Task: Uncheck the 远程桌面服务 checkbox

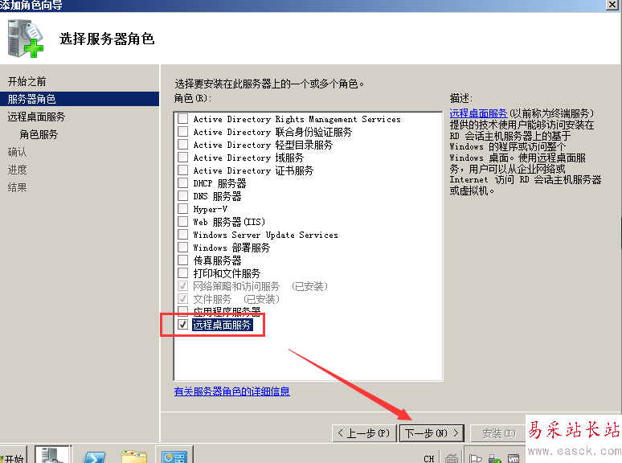Action: (183, 325)
